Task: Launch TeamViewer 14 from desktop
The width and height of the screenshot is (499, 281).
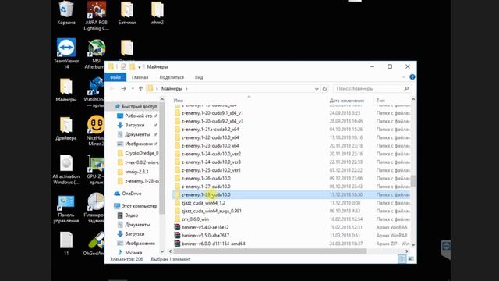Action: click(66, 54)
